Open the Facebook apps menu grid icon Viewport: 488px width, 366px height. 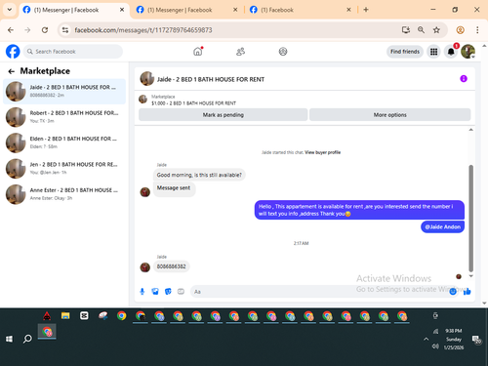[x=433, y=52]
